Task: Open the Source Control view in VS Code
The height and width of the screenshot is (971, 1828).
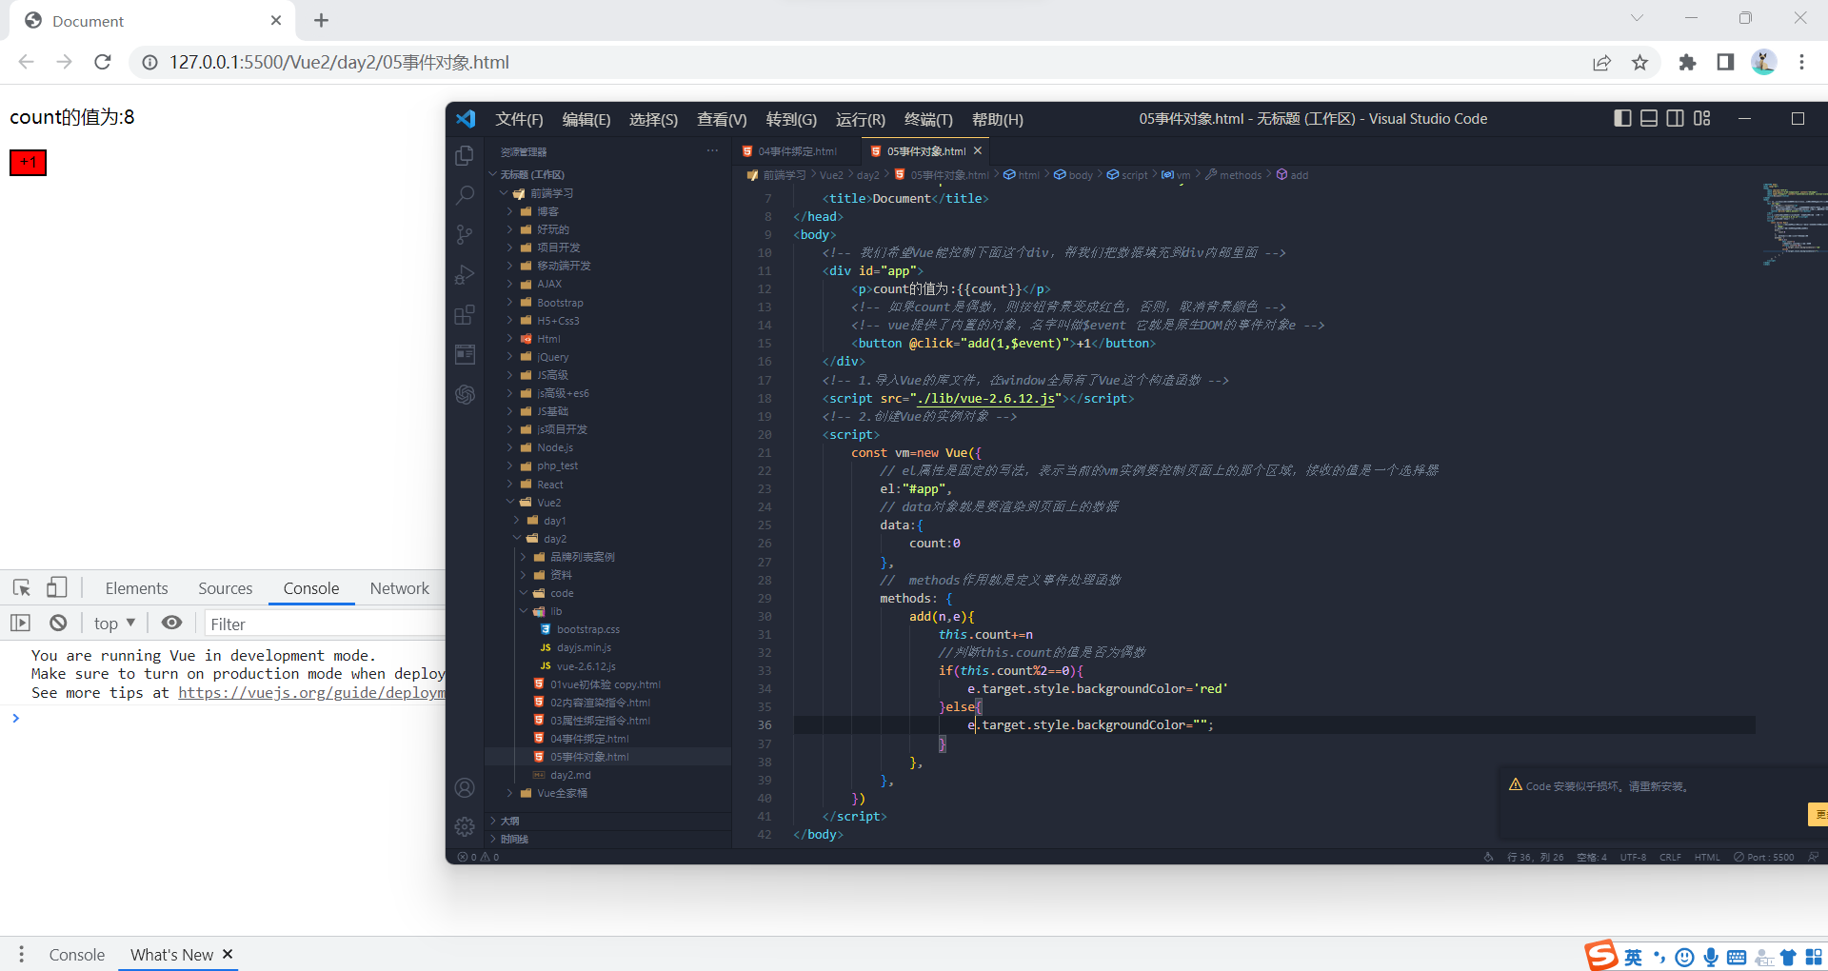Action: [465, 234]
